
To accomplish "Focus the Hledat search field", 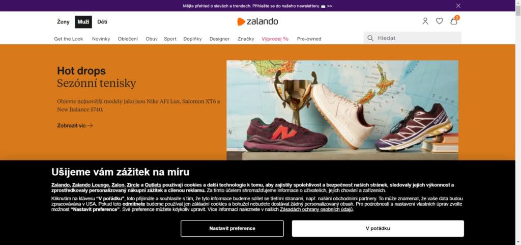I will coord(412,38).
